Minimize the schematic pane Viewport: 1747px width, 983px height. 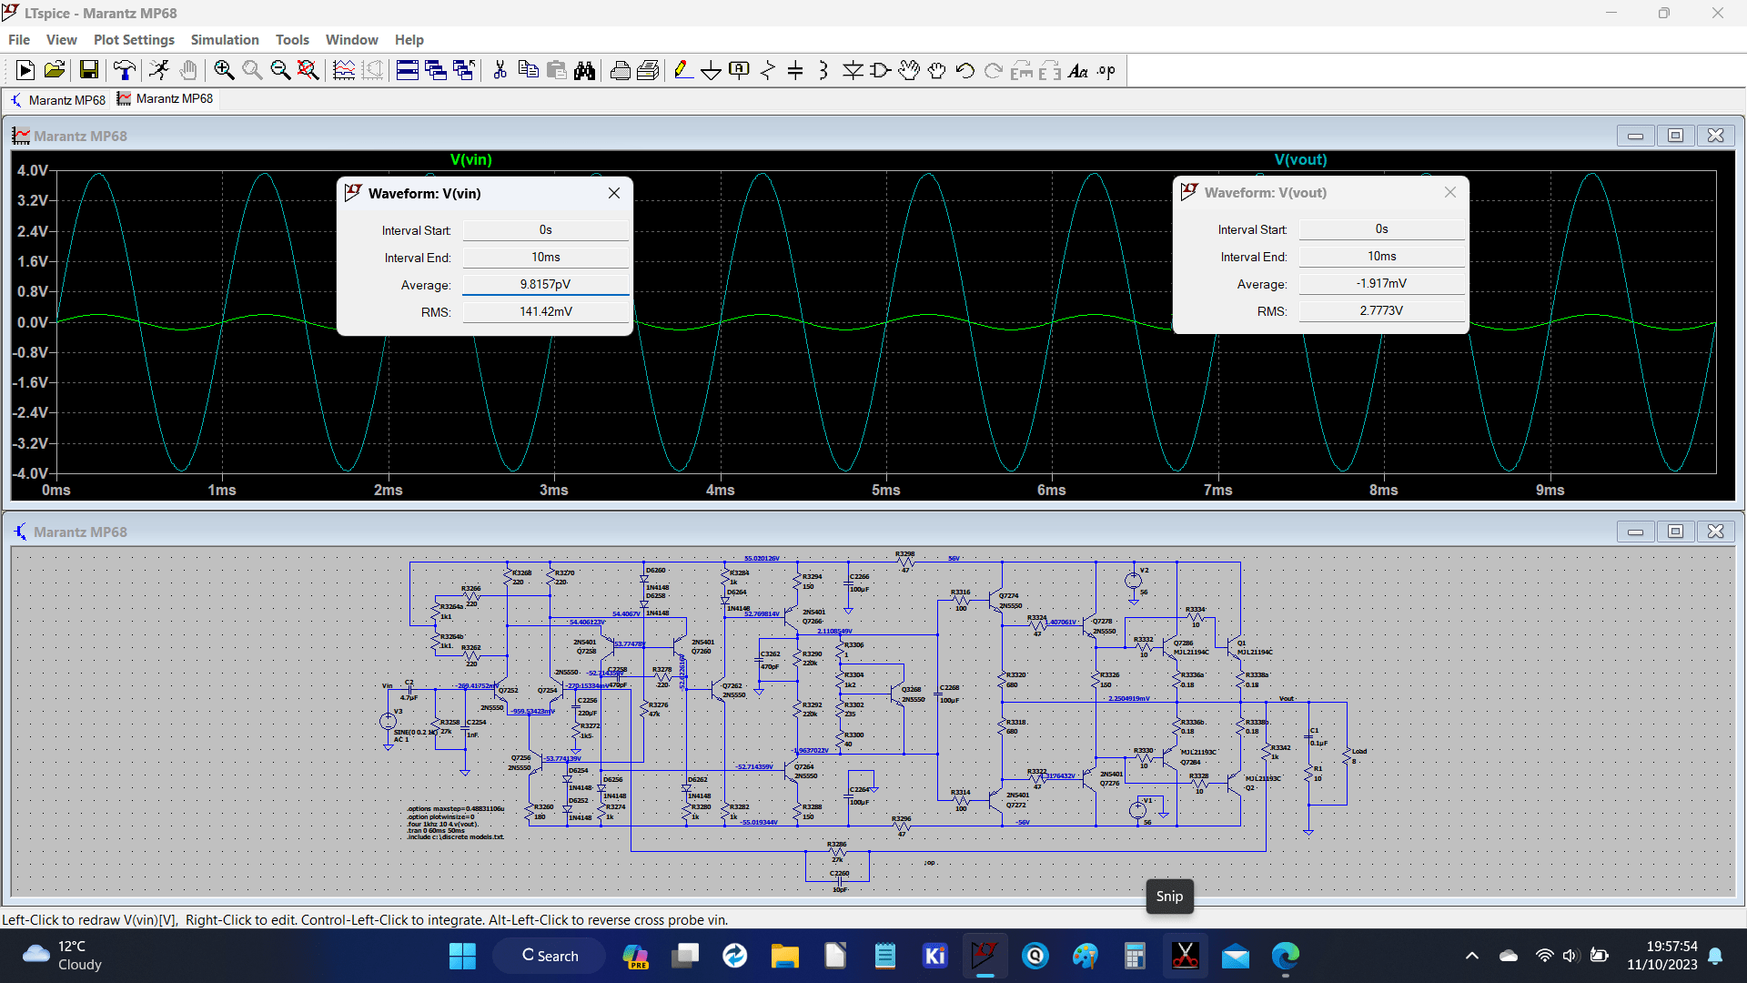click(x=1635, y=532)
